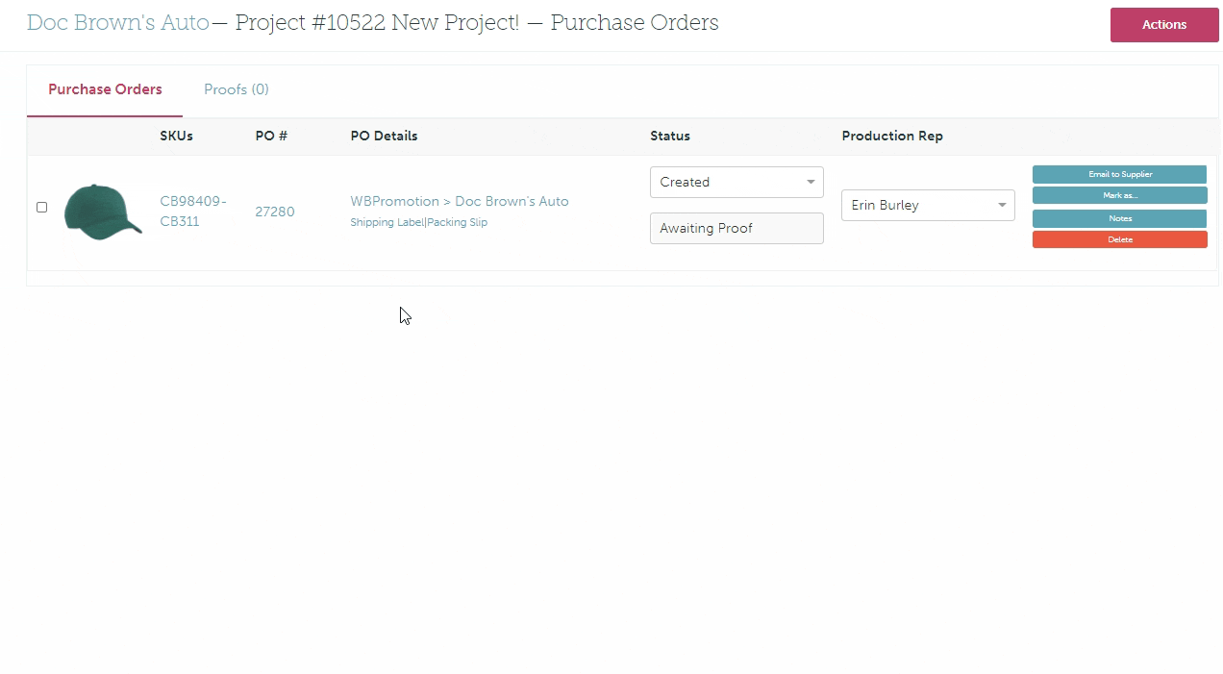This screenshot has height=674, width=1223.
Task: Click the green cap product thumbnail
Action: click(102, 212)
